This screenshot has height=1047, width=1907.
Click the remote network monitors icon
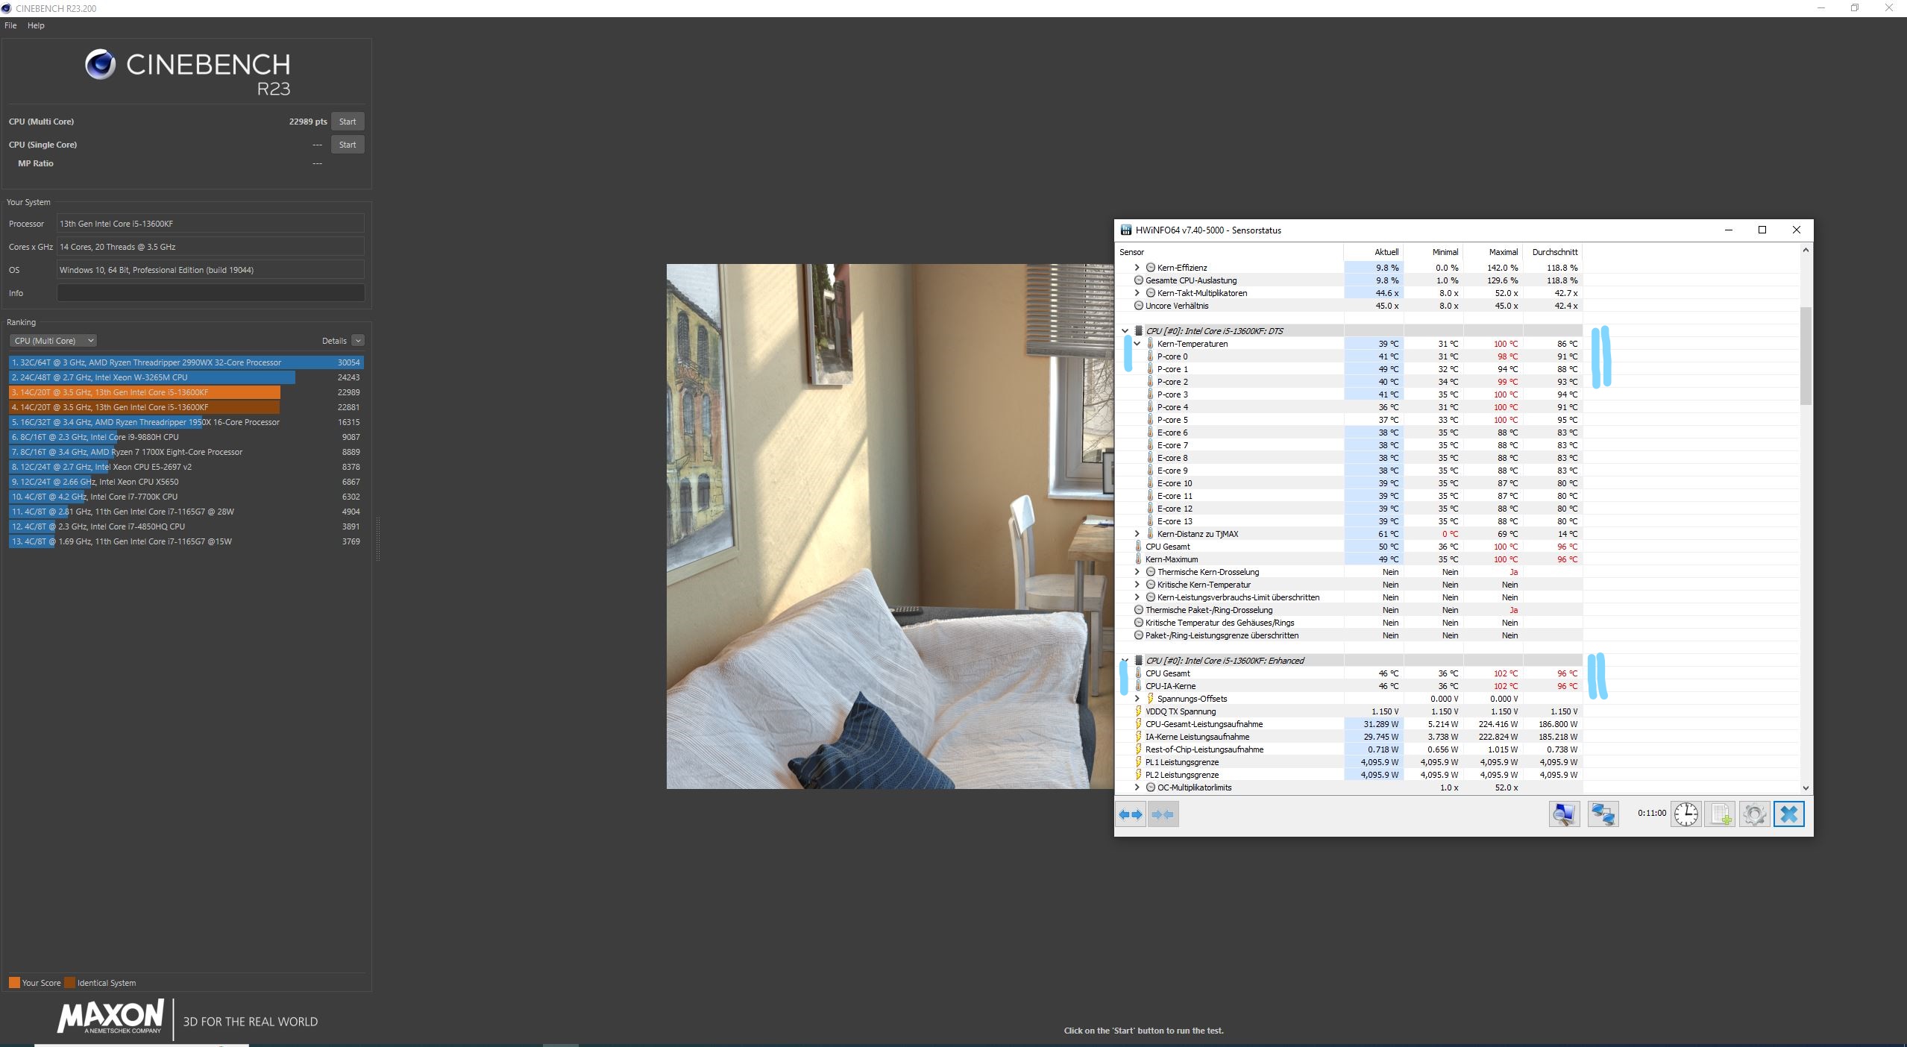[x=1603, y=814]
